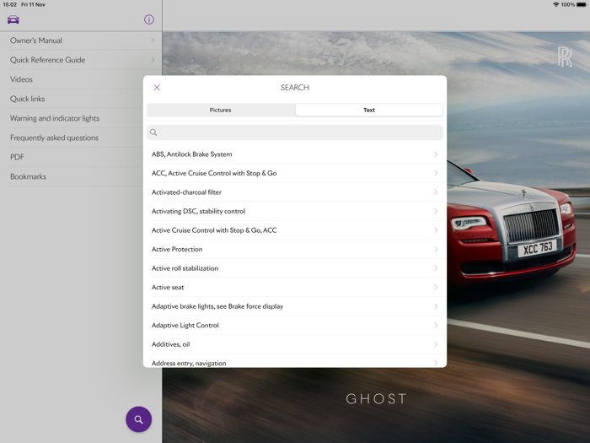Tap the magnifier icon in search field
Image resolution: width=590 pixels, height=443 pixels.
pyautogui.click(x=153, y=132)
